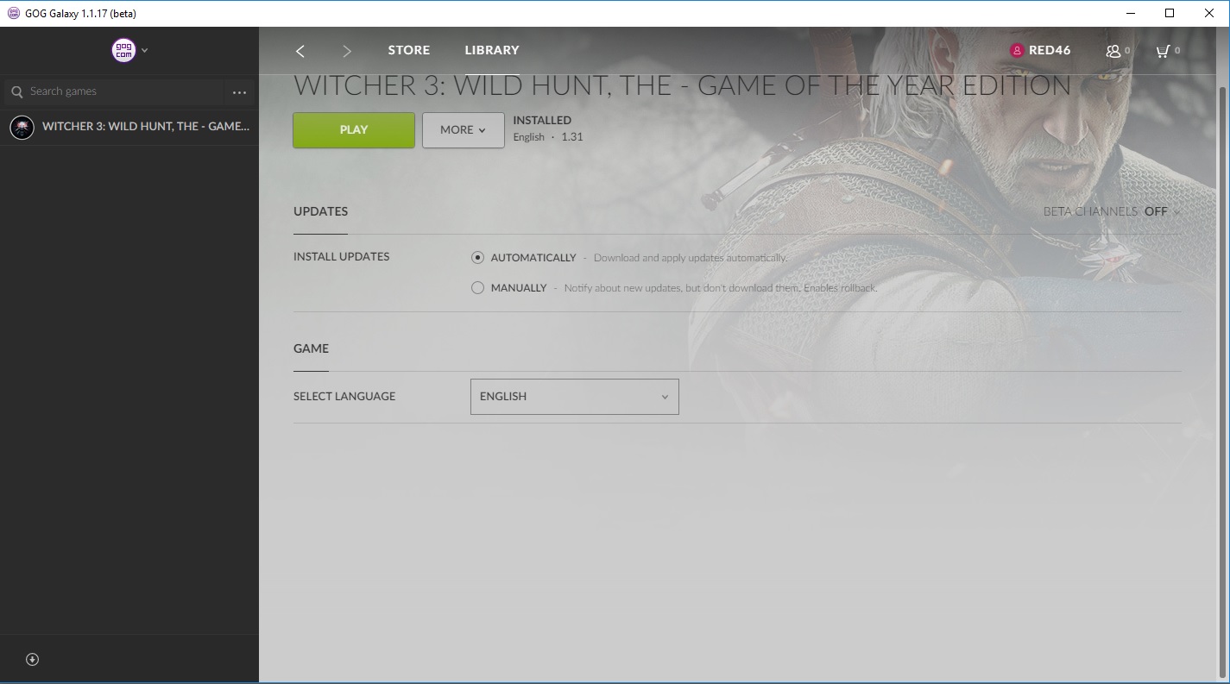Click the GAME section header

pos(311,348)
